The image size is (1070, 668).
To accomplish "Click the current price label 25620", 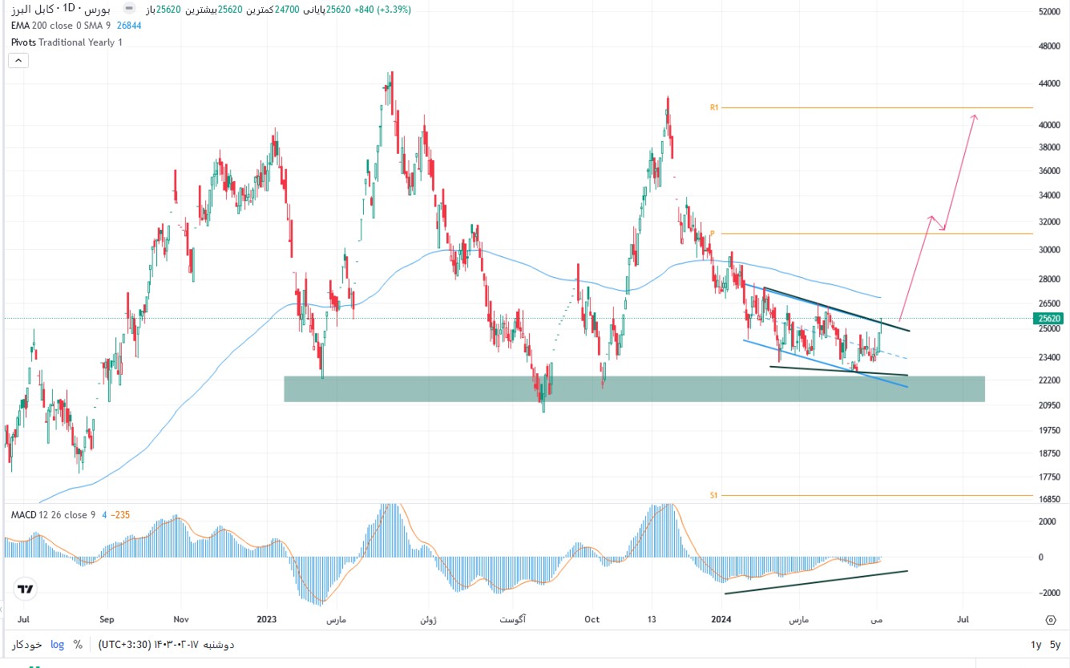I will click(x=1050, y=318).
